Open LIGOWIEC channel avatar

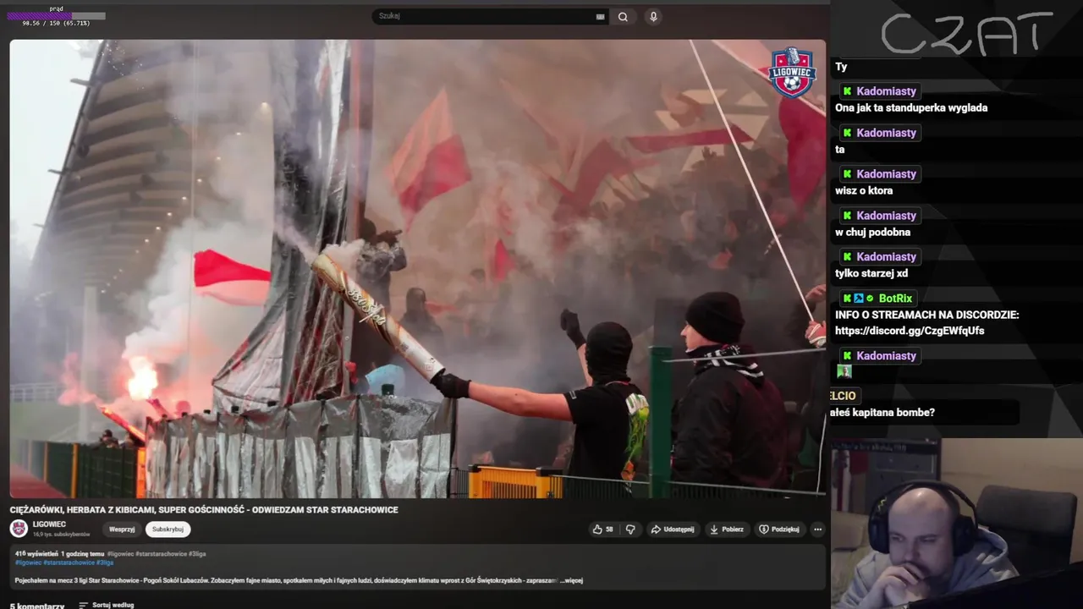click(19, 529)
